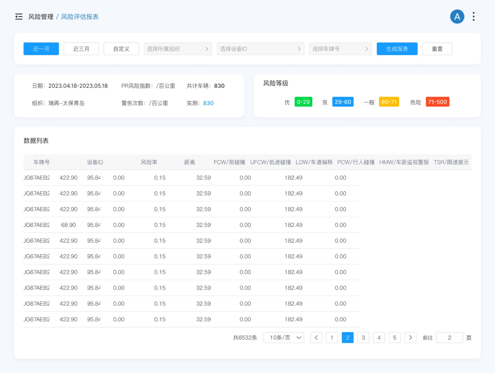Click the yellow 60-71 risk badge
495x373 pixels.
389,102
